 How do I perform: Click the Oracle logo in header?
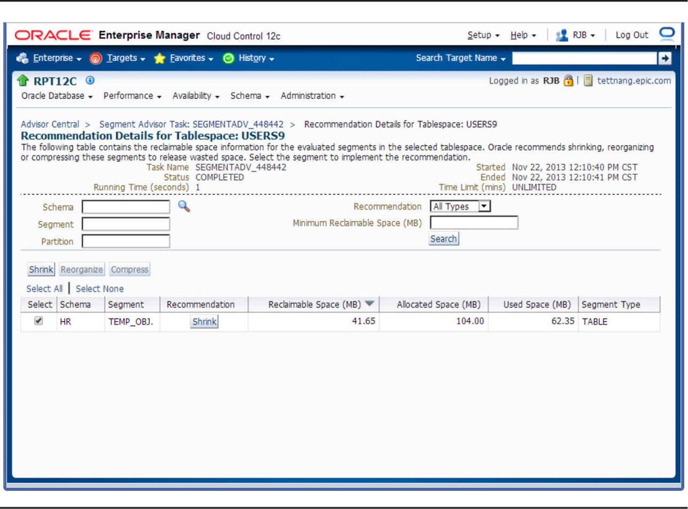[x=53, y=35]
